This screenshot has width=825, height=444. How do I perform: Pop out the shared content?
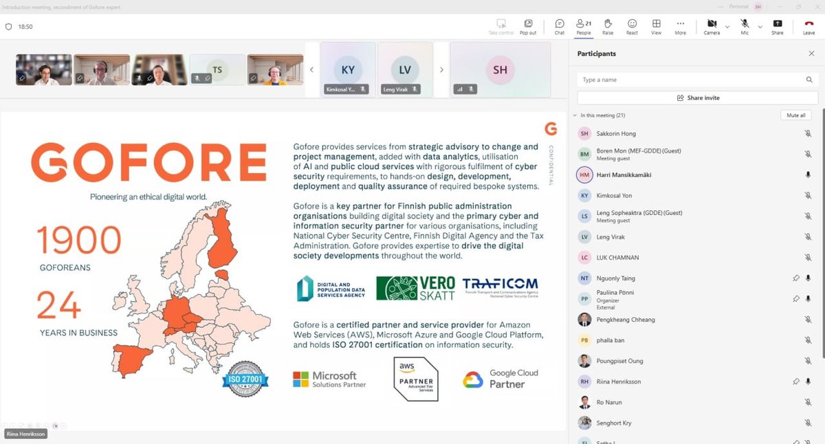click(528, 26)
